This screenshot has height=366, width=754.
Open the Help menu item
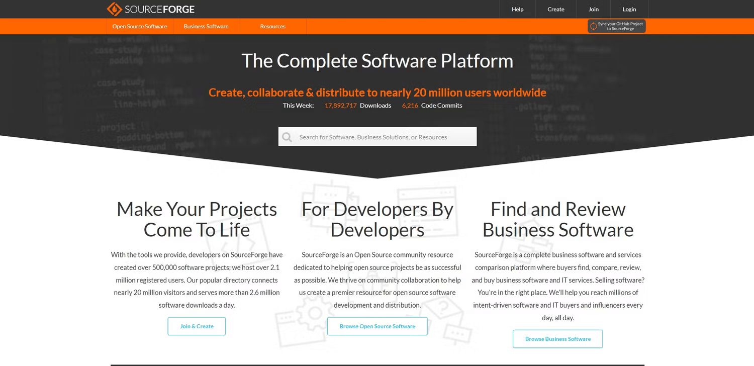517,9
